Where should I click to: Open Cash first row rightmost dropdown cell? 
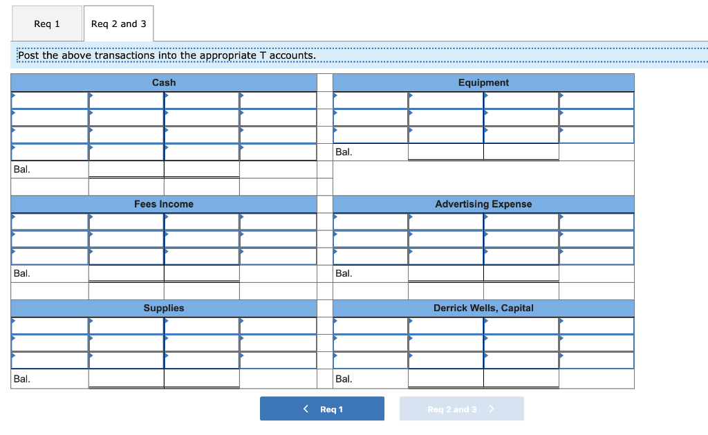point(278,100)
